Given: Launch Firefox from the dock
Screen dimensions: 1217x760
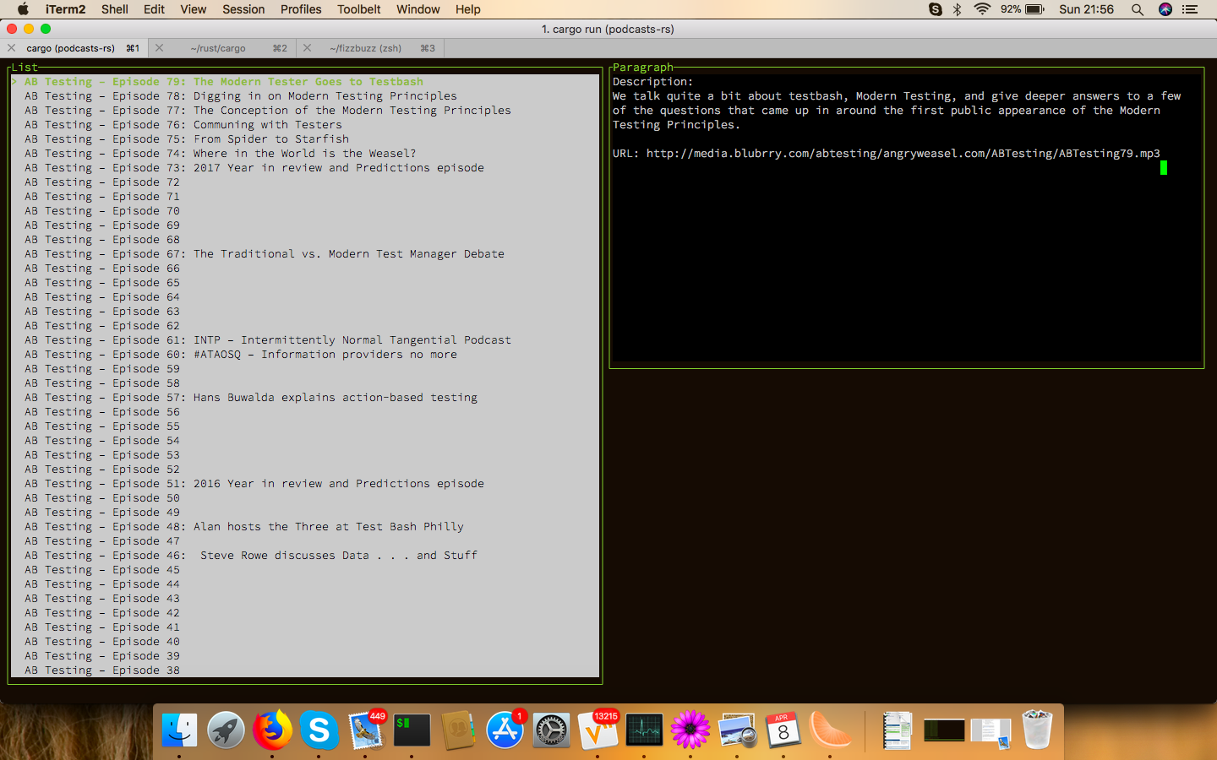Looking at the screenshot, I should [x=272, y=730].
